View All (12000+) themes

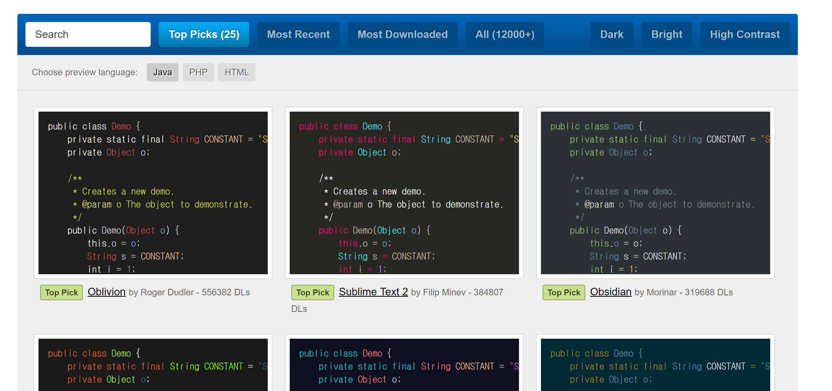click(x=505, y=34)
